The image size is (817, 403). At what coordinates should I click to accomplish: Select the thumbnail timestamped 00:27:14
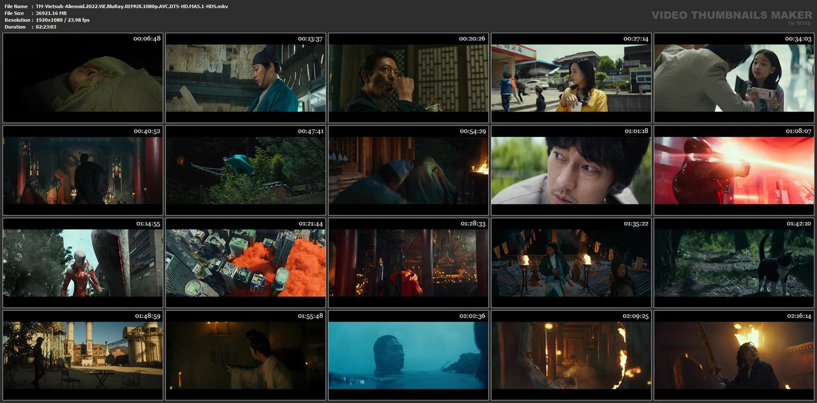[571, 78]
